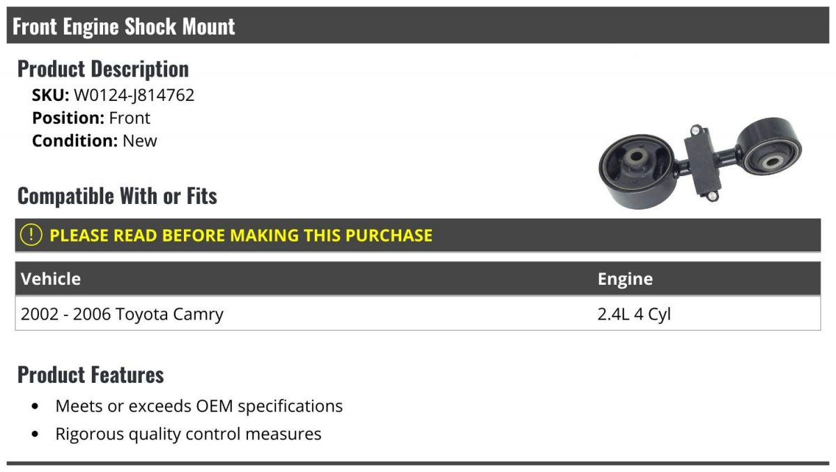Select the Condition: New line

(x=95, y=140)
